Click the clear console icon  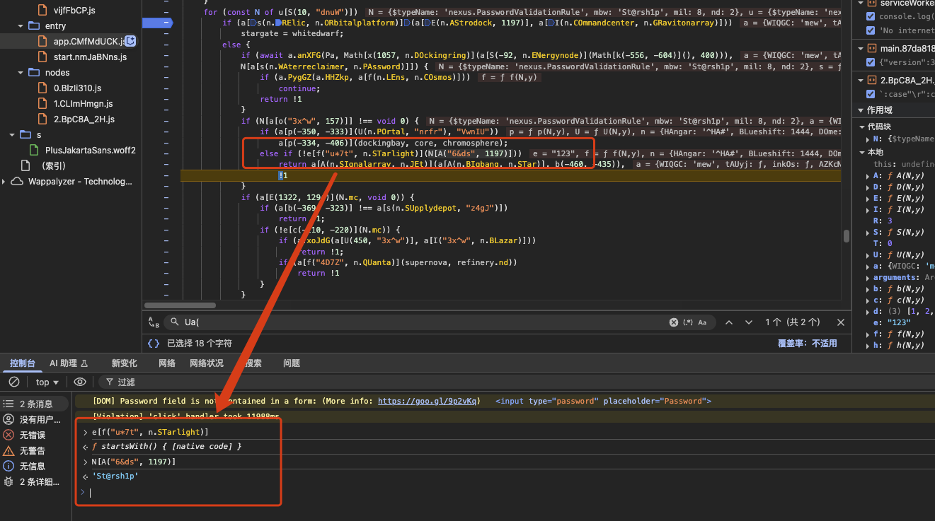(13, 382)
